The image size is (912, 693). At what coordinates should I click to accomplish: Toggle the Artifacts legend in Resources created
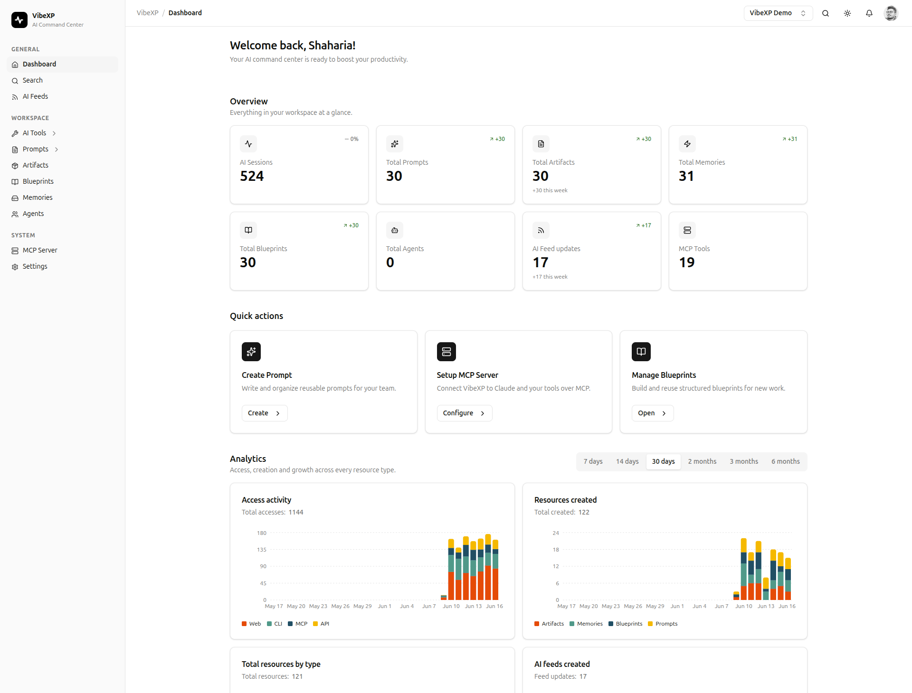click(x=549, y=624)
